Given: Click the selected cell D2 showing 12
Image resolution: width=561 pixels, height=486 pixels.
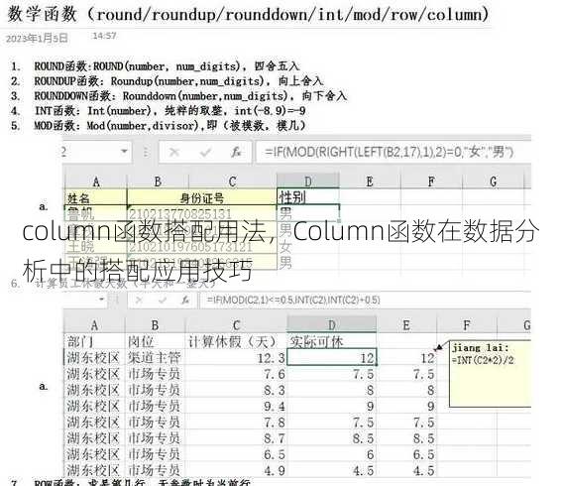Looking at the screenshot, I should [332, 357].
